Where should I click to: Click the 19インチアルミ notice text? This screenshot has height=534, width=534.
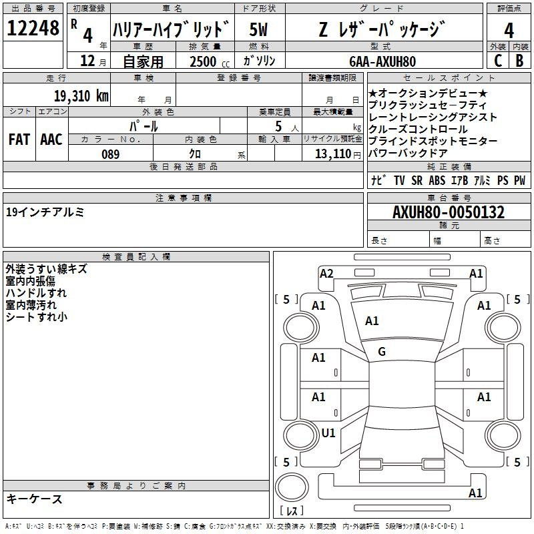[45, 212]
